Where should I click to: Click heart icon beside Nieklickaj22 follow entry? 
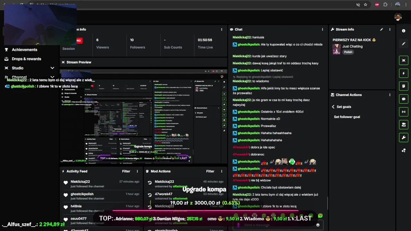(x=66, y=183)
